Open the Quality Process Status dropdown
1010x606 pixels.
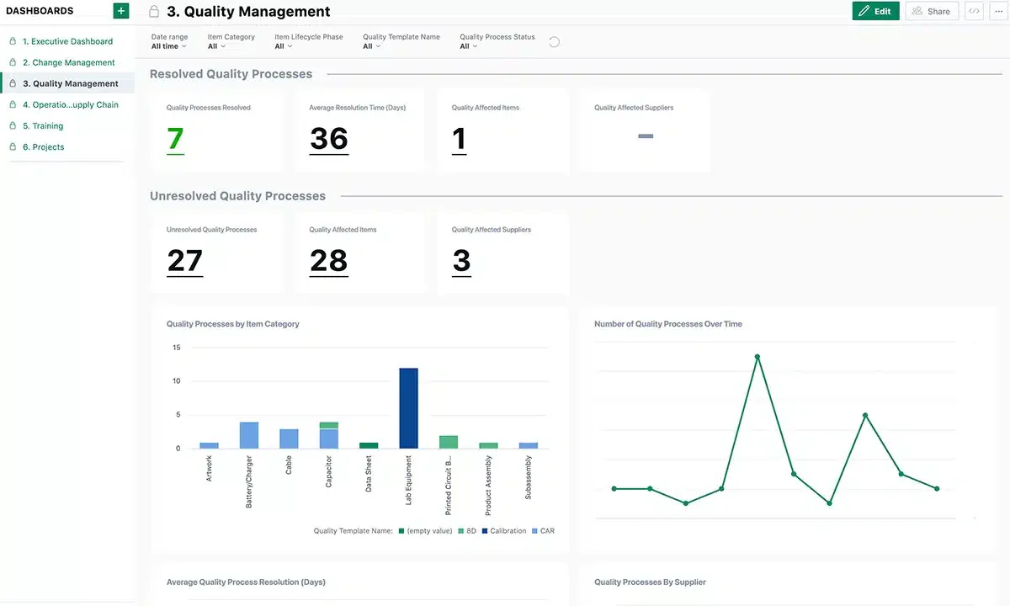(497, 41)
